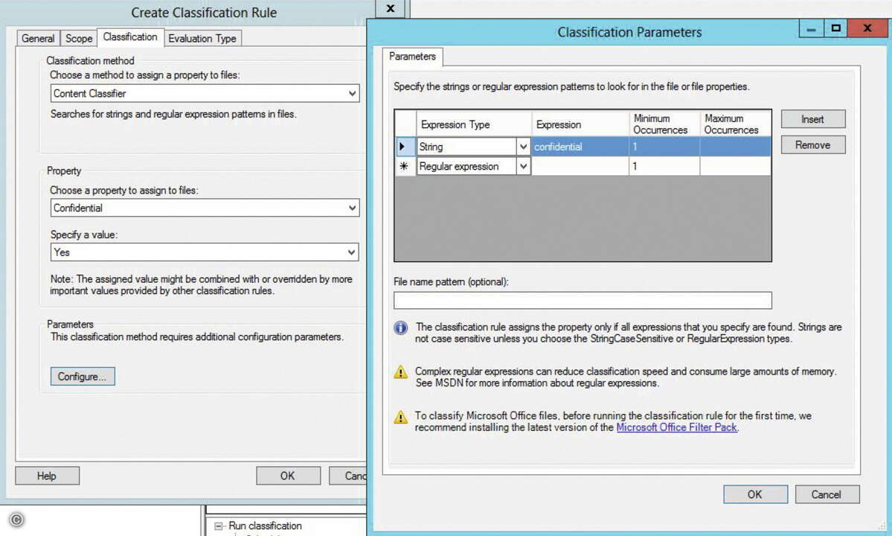Expand the Yes value dropdown

click(352, 252)
